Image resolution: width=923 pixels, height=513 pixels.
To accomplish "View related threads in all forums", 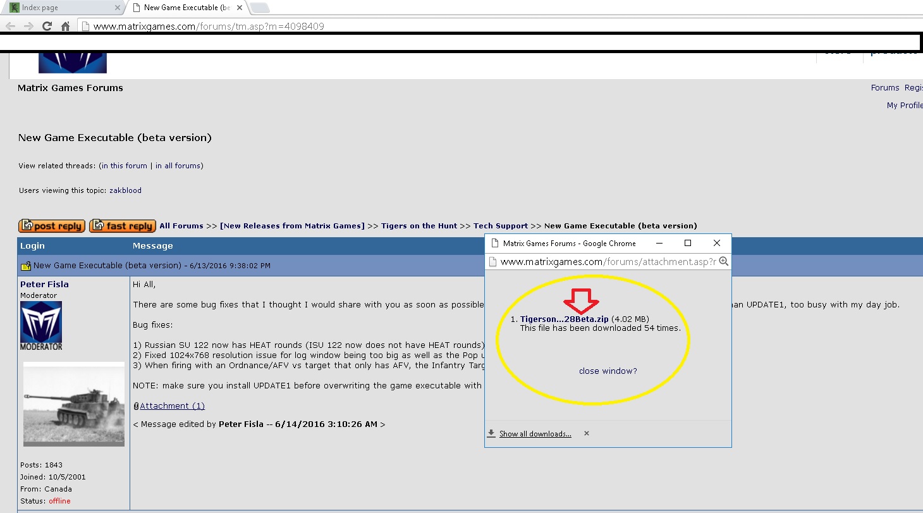I will (x=178, y=166).
